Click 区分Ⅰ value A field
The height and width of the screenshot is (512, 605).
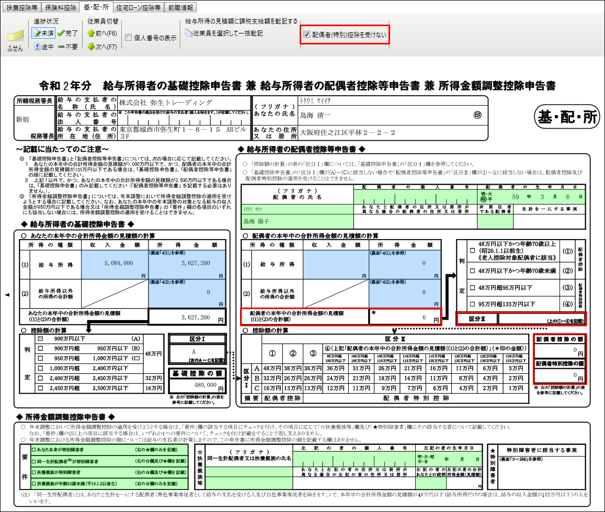[197, 354]
